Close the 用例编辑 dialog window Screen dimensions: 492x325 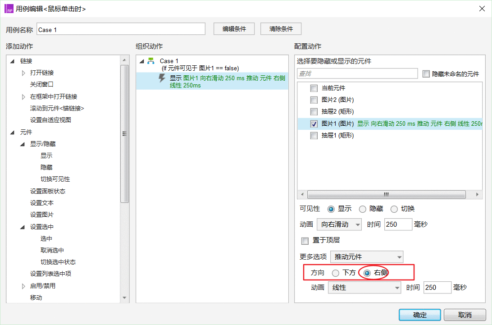coord(482,9)
